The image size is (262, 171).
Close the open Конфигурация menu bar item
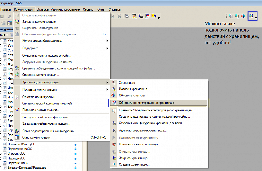click(24, 9)
